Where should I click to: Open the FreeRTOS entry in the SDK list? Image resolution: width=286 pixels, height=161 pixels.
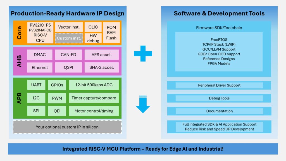pos(219,39)
